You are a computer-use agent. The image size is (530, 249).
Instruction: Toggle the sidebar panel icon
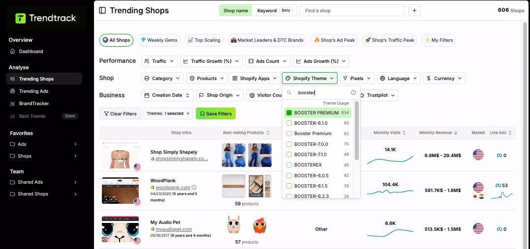[x=102, y=10]
